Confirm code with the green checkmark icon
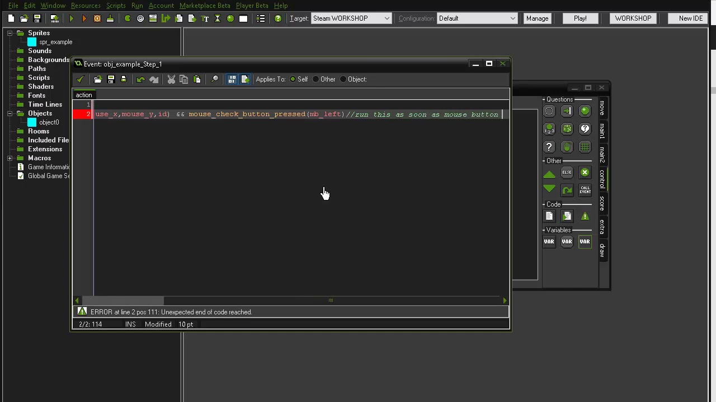Screen dimensions: 716x402 (80, 79)
